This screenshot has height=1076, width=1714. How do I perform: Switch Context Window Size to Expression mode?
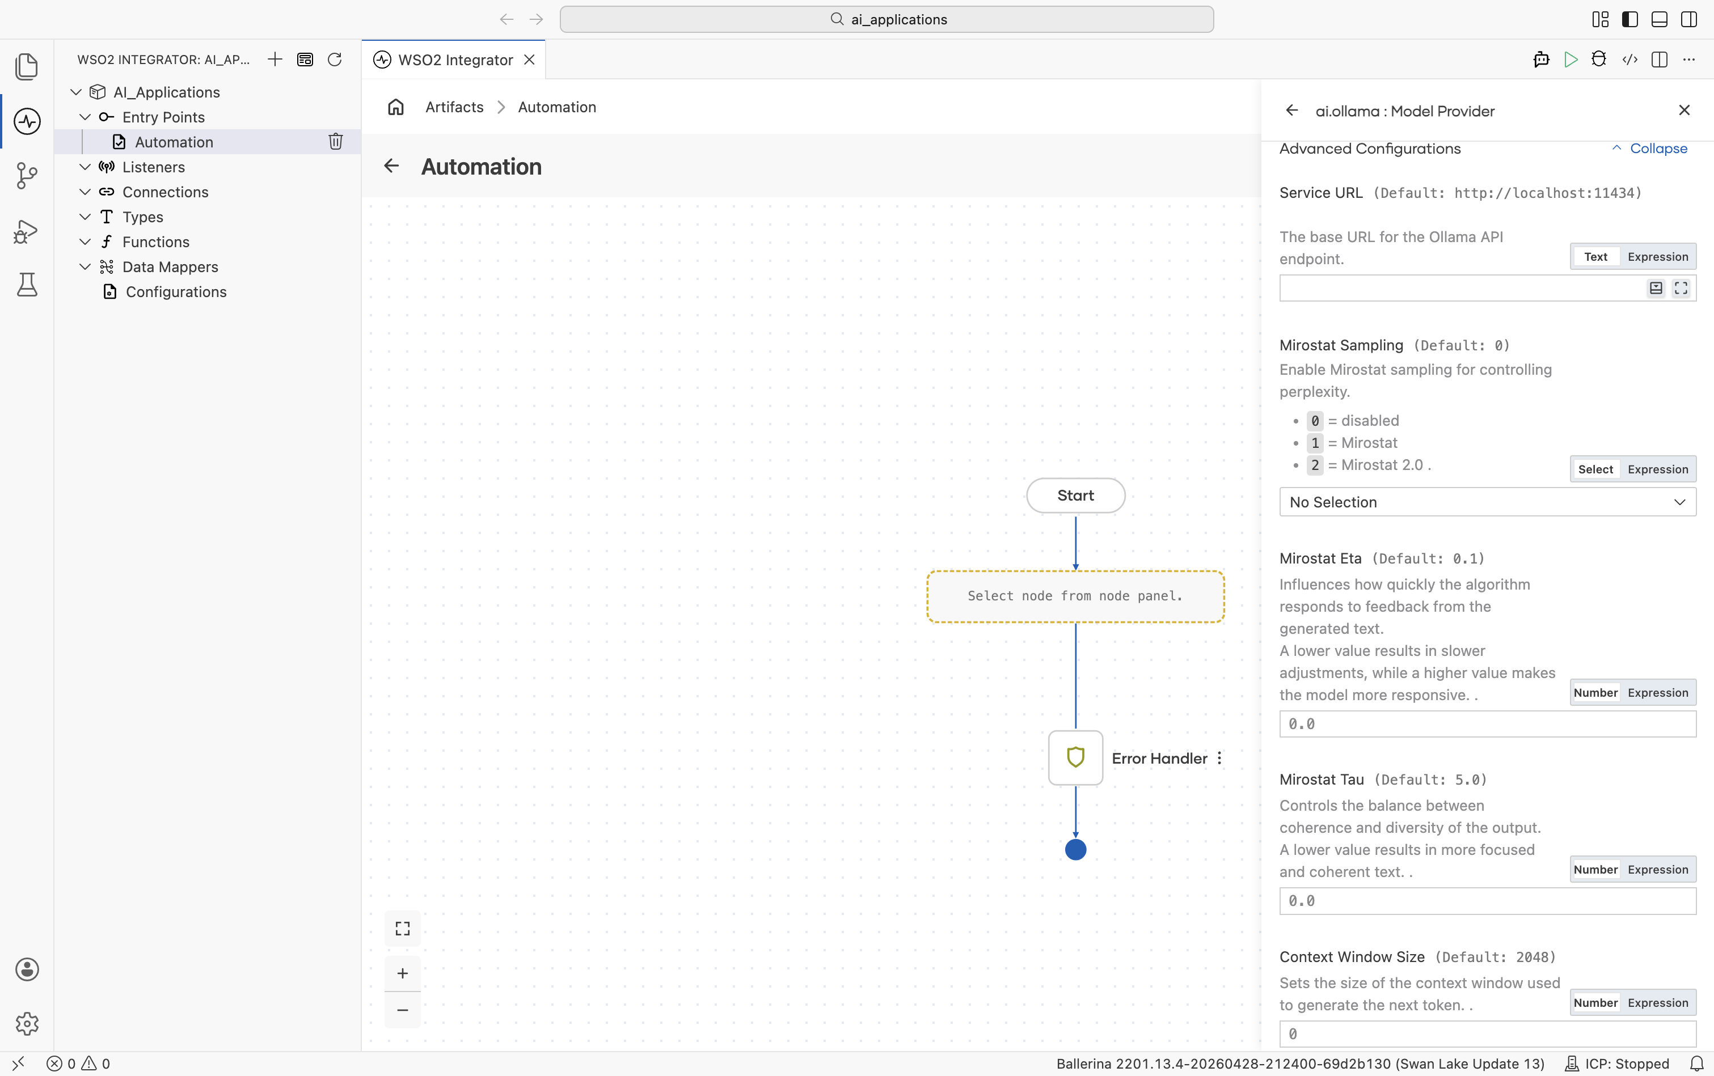[1658, 1003]
